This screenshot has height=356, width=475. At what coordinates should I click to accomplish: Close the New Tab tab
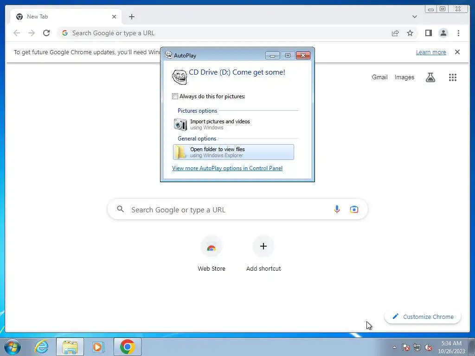point(114,17)
